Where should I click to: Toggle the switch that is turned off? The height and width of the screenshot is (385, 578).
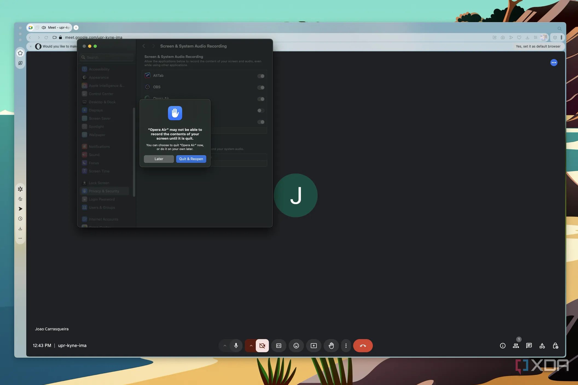point(261,110)
